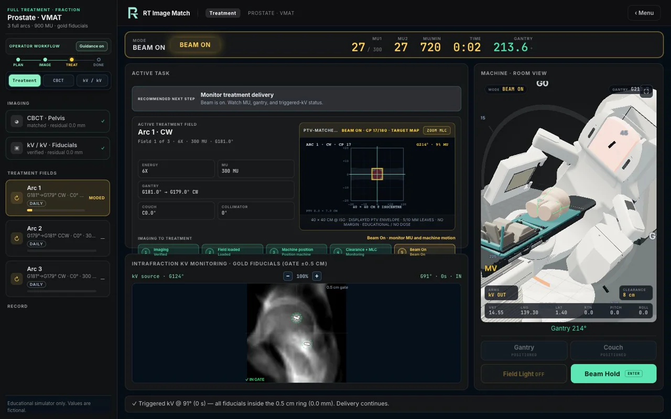The width and height of the screenshot is (671, 419).
Task: Click the Gantry G181.0° → G179.0° CW field
Action: click(216, 190)
